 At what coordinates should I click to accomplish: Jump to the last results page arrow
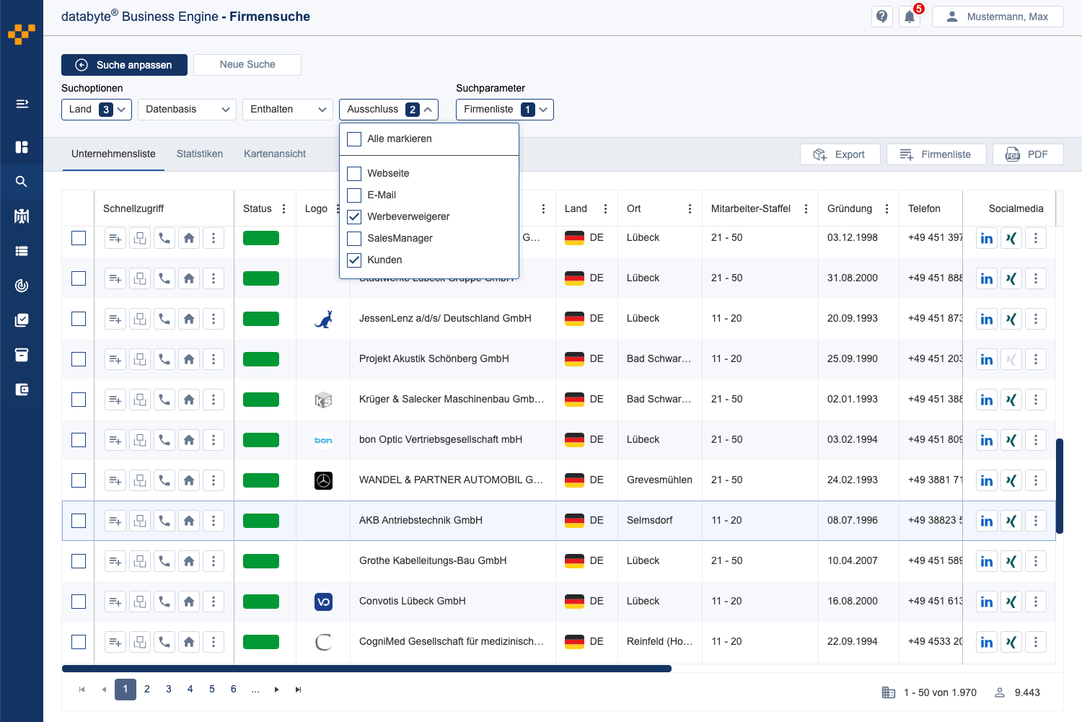point(299,690)
